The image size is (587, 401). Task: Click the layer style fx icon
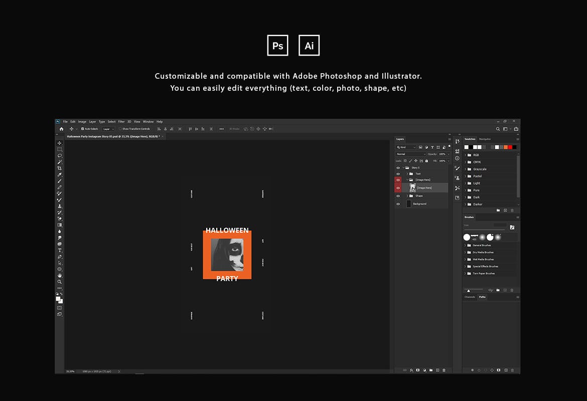click(x=411, y=370)
